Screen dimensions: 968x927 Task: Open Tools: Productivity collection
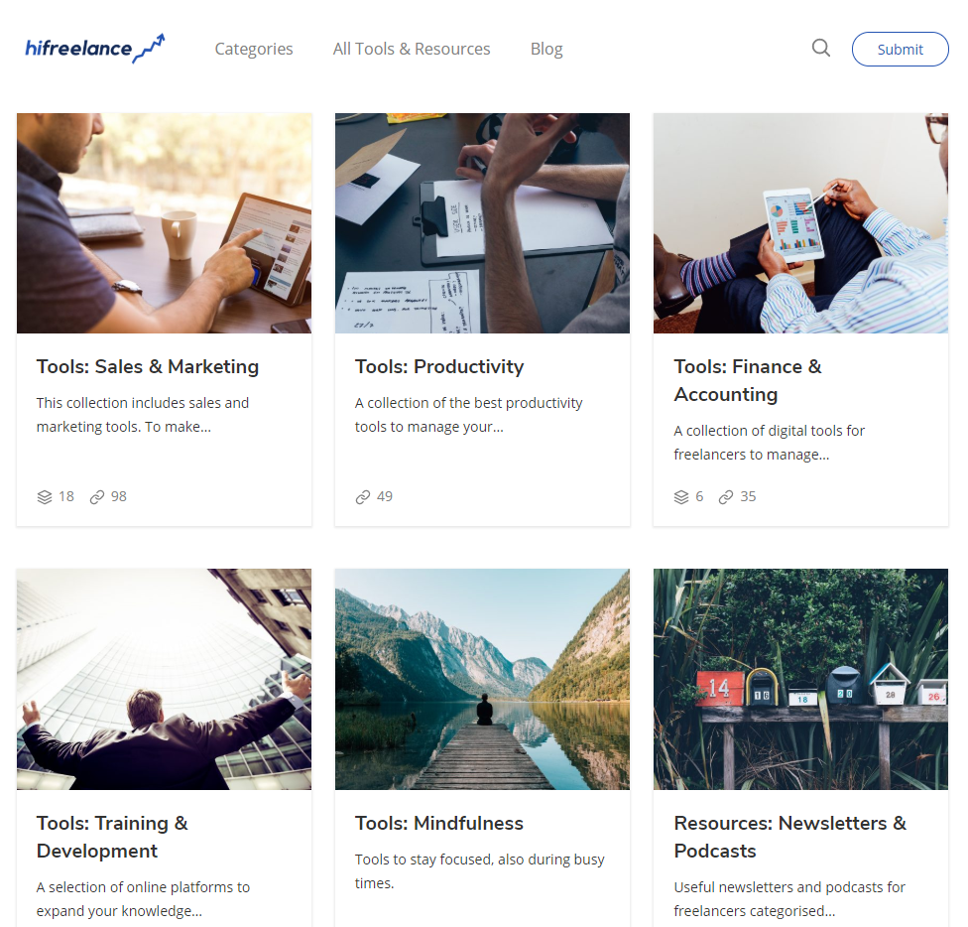point(439,366)
